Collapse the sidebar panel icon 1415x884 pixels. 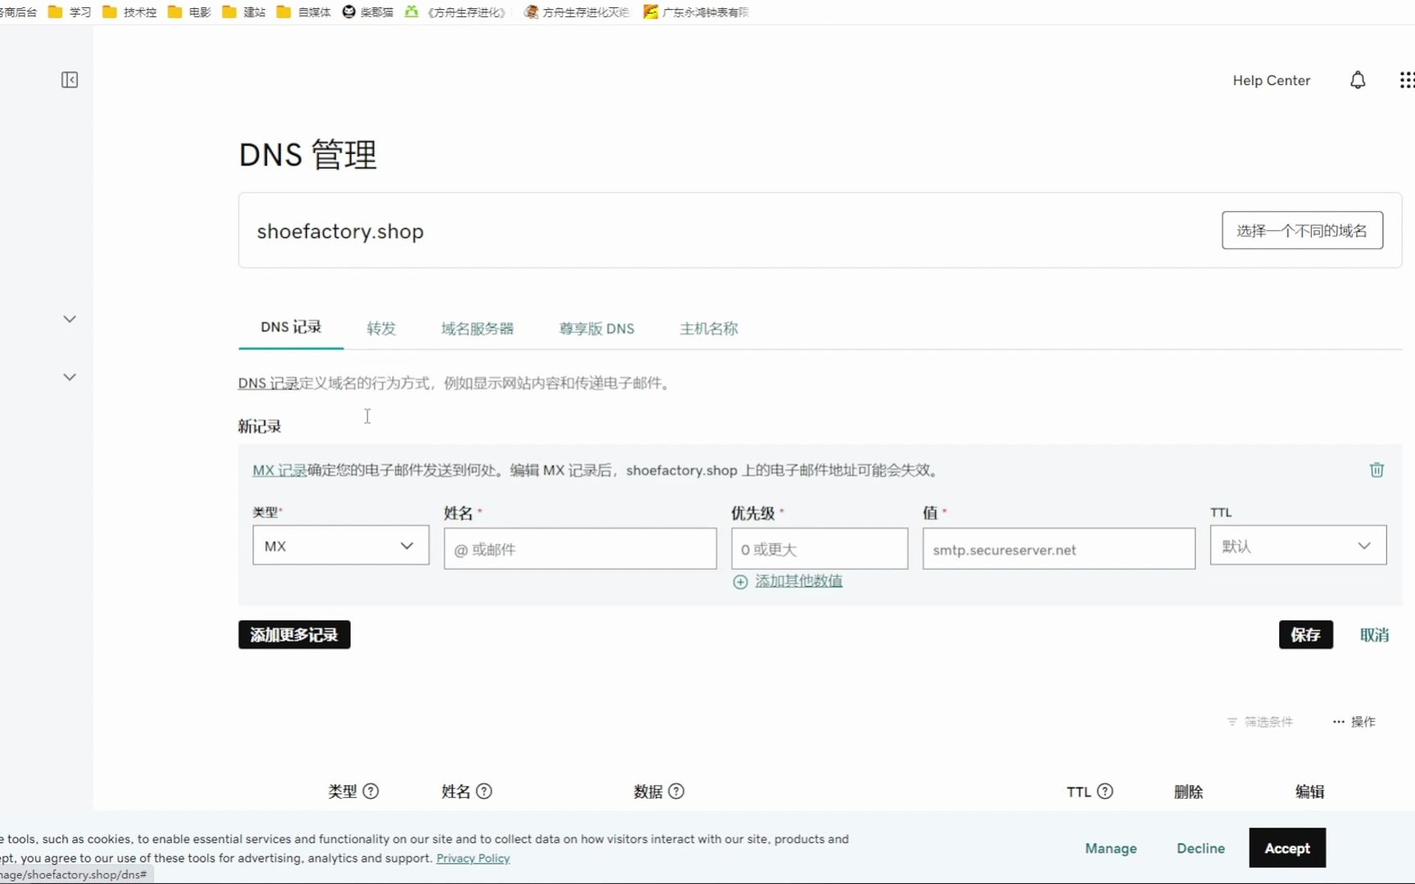[70, 80]
